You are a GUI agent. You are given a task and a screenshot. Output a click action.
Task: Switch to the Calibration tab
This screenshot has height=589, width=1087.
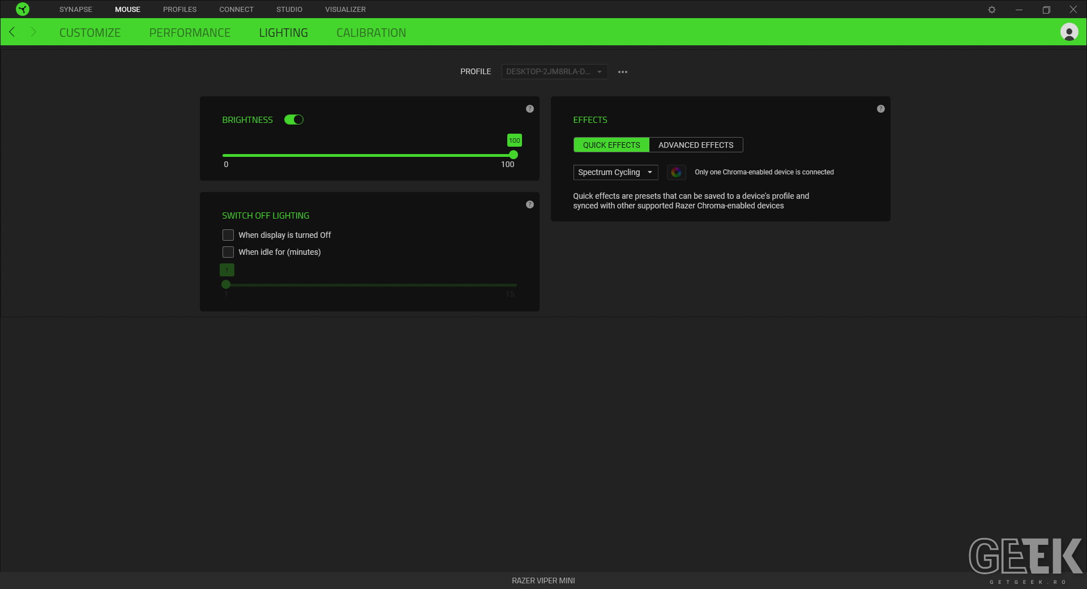click(x=371, y=33)
